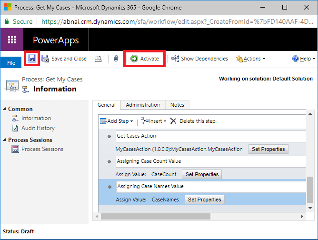Collapse the Common section
Screen dimensions: 318x240
click(x=4, y=109)
